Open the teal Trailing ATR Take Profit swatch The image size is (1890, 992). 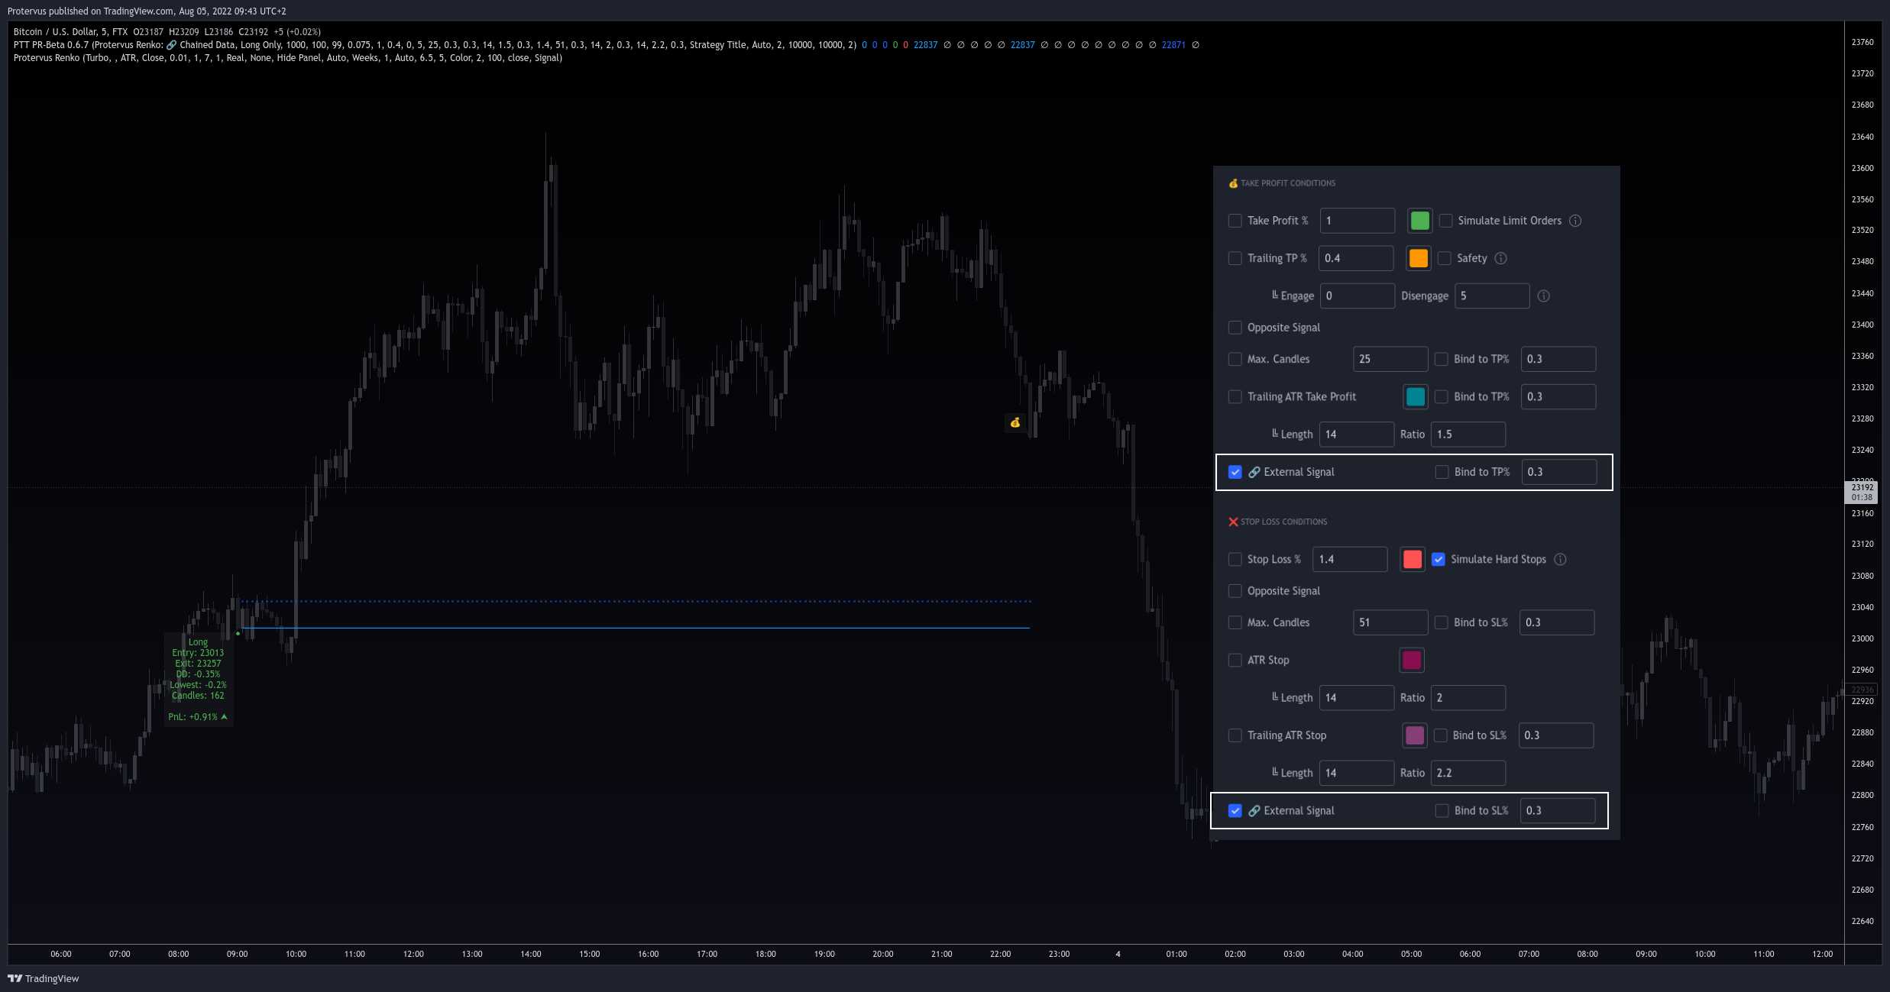pos(1415,397)
